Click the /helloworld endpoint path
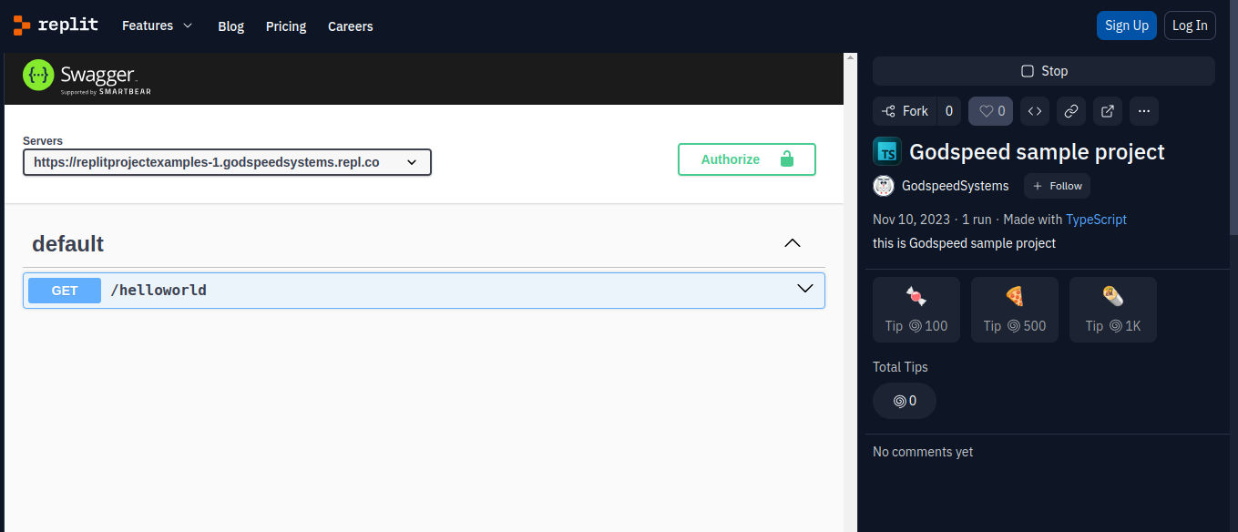This screenshot has height=532, width=1238. 159,291
